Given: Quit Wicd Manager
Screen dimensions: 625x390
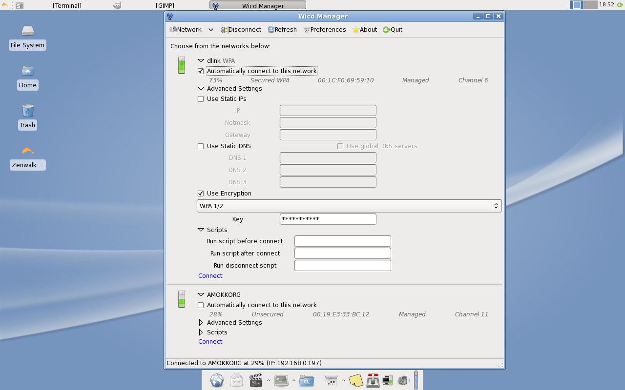Looking at the screenshot, I should coord(393,30).
